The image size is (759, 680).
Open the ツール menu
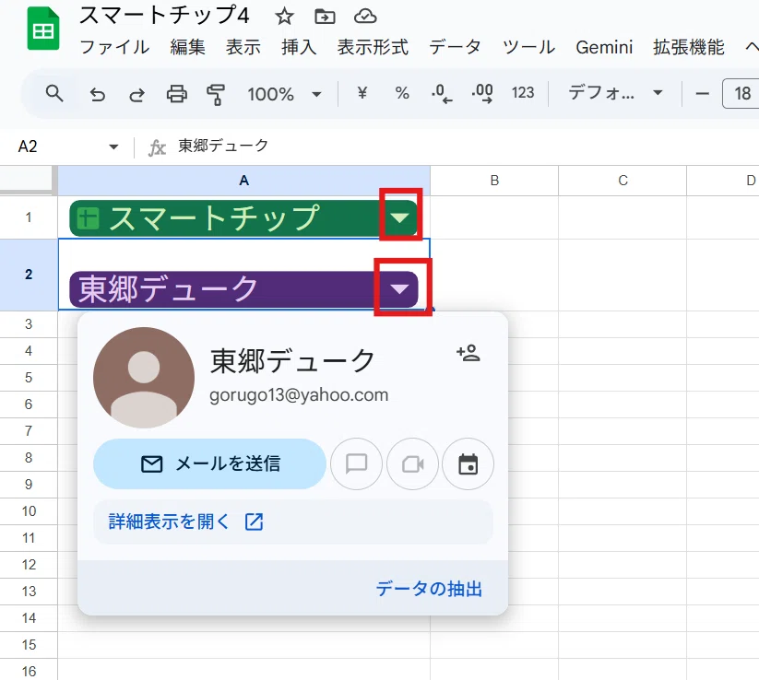pyautogui.click(x=529, y=47)
